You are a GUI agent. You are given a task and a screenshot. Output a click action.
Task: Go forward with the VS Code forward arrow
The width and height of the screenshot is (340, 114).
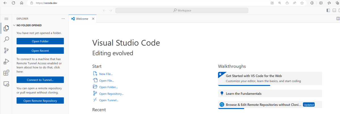pyautogui.click(x=111, y=10)
